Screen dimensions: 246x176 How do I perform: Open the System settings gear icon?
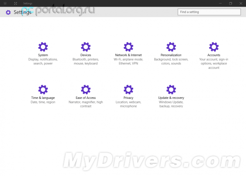pos(43,47)
